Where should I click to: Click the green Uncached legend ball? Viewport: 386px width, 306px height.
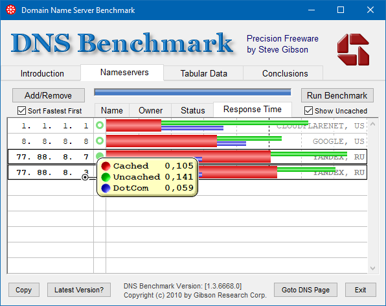106,177
